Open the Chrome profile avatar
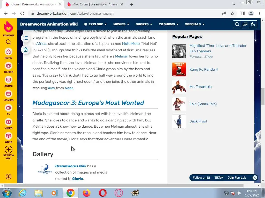The height and width of the screenshot is (198, 265). click(x=251, y=13)
